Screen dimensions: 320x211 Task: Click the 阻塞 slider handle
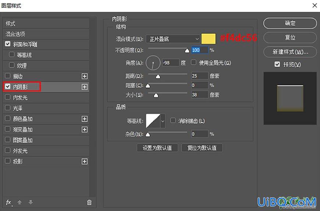point(148,86)
